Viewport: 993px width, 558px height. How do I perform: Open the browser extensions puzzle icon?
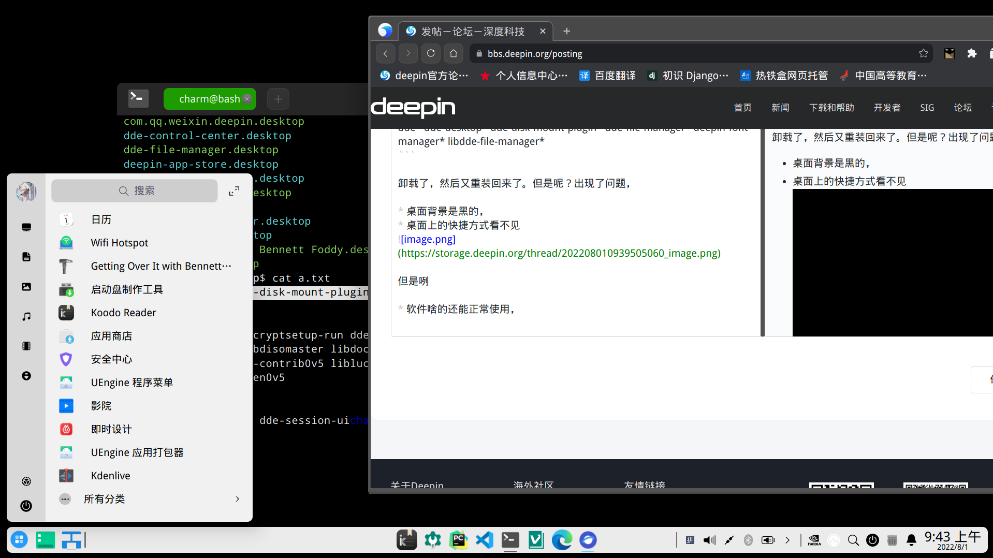tap(972, 53)
